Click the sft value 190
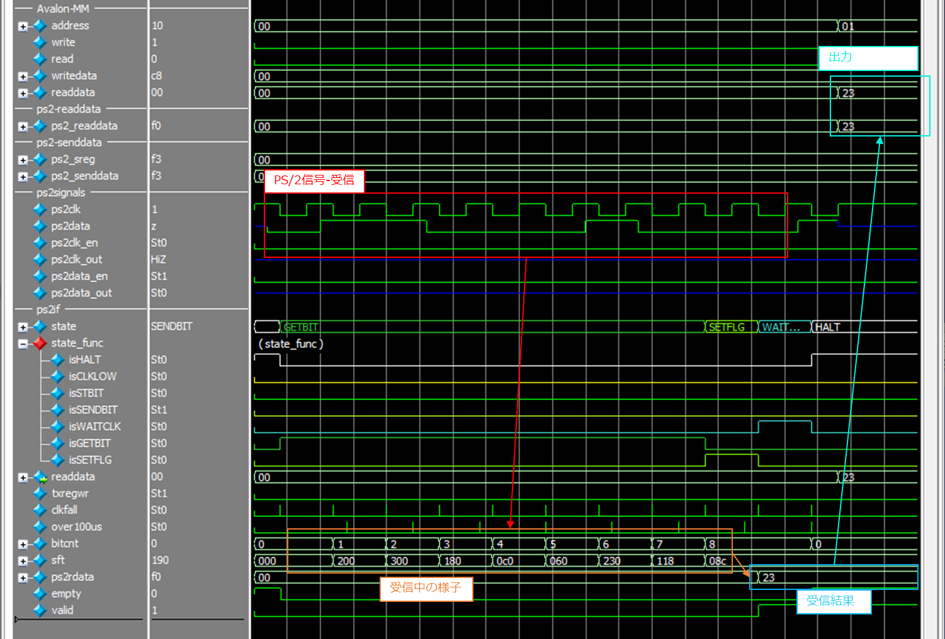Image resolution: width=945 pixels, height=639 pixels. point(160,560)
